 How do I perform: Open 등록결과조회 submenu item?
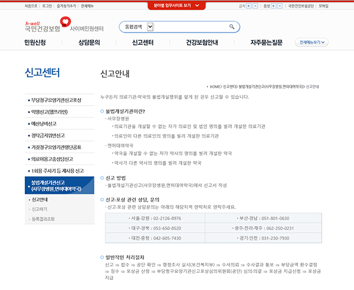(43, 219)
